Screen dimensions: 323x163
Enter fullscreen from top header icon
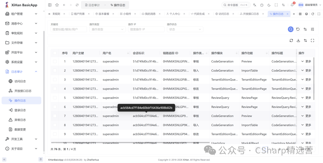click(x=276, y=5)
